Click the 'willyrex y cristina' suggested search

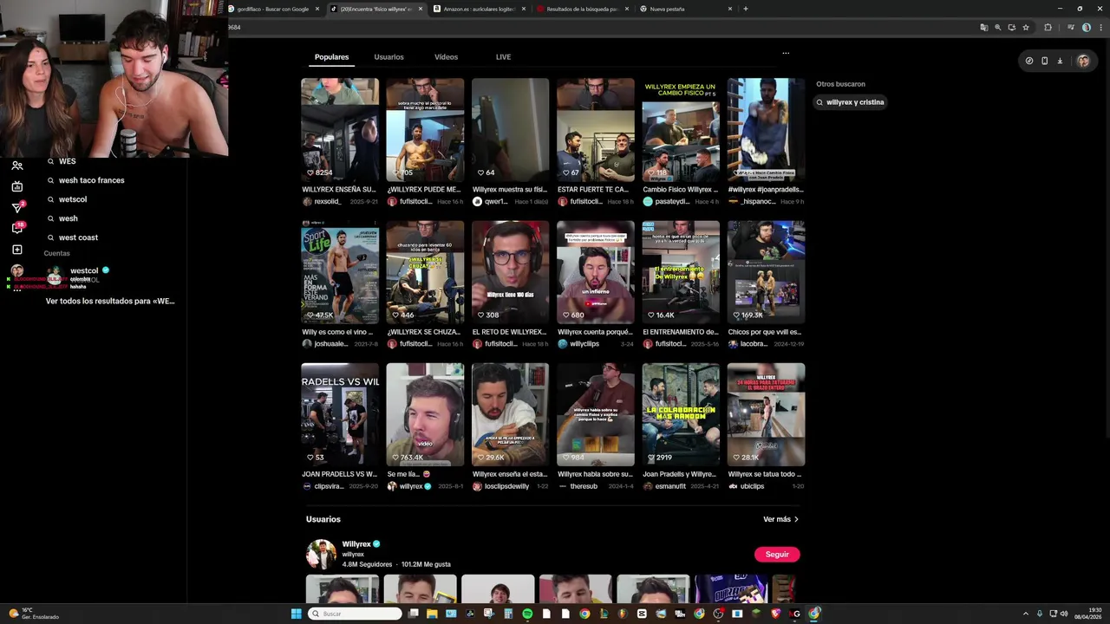point(850,102)
